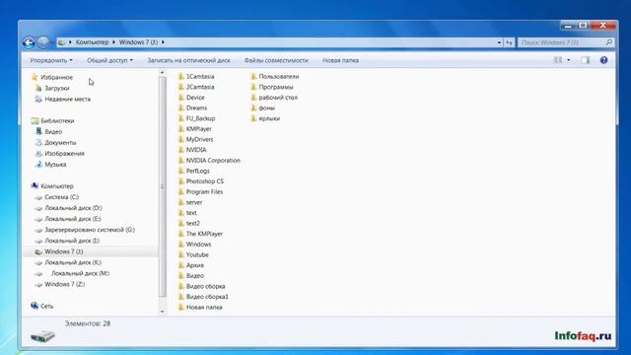Select the ярлыки folder name
This screenshot has height=355, width=631.
pos(269,118)
